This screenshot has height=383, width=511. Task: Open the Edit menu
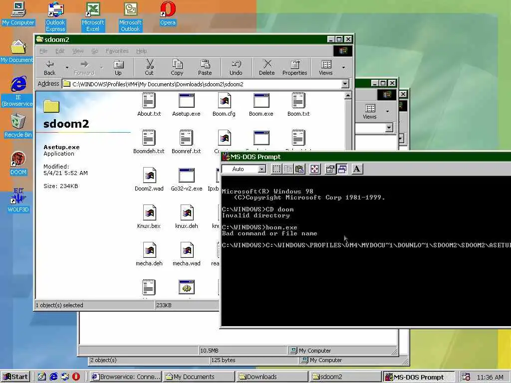[60, 51]
